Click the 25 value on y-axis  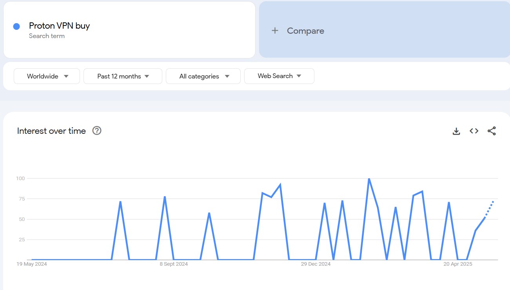(x=22, y=240)
